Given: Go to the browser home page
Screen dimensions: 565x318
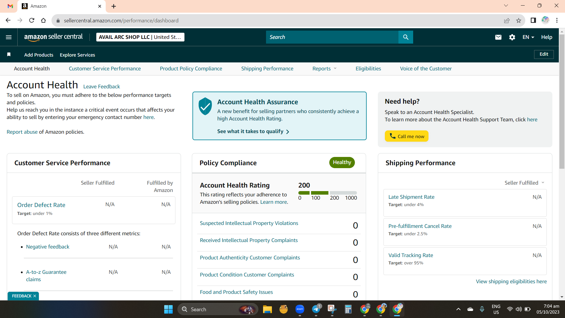Looking at the screenshot, I should click(44, 20).
